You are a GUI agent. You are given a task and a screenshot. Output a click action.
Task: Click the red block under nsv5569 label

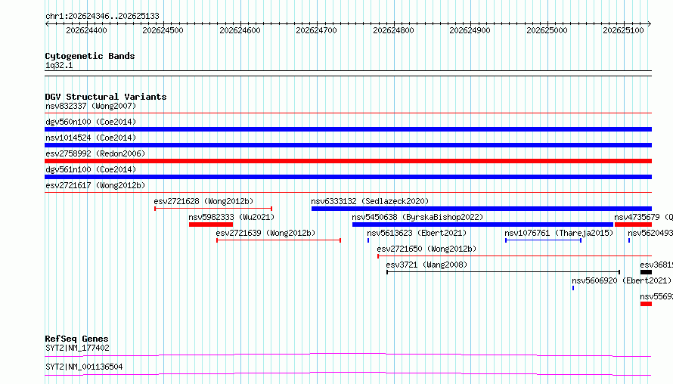click(x=646, y=304)
